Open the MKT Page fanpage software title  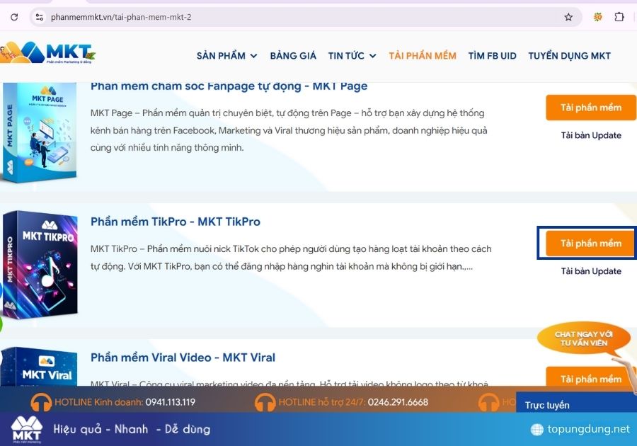(229, 86)
